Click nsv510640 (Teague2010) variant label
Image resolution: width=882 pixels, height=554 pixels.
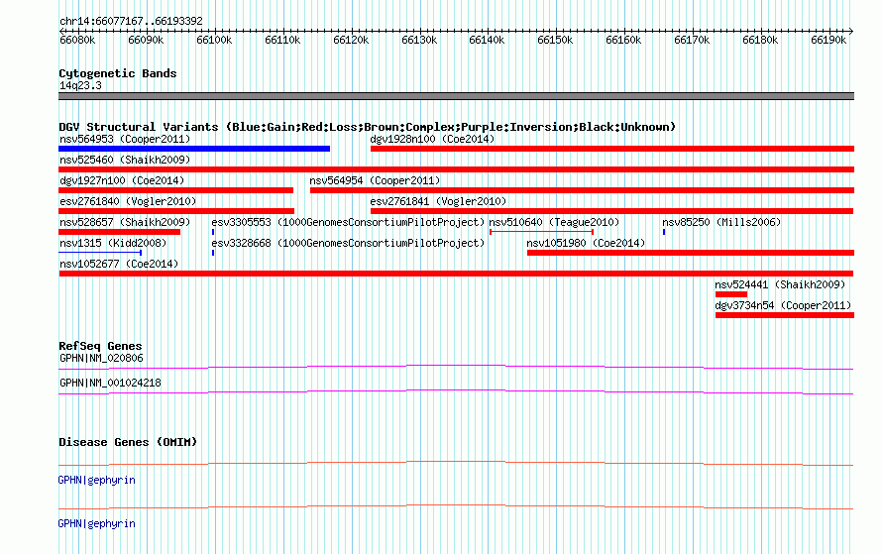coord(554,222)
